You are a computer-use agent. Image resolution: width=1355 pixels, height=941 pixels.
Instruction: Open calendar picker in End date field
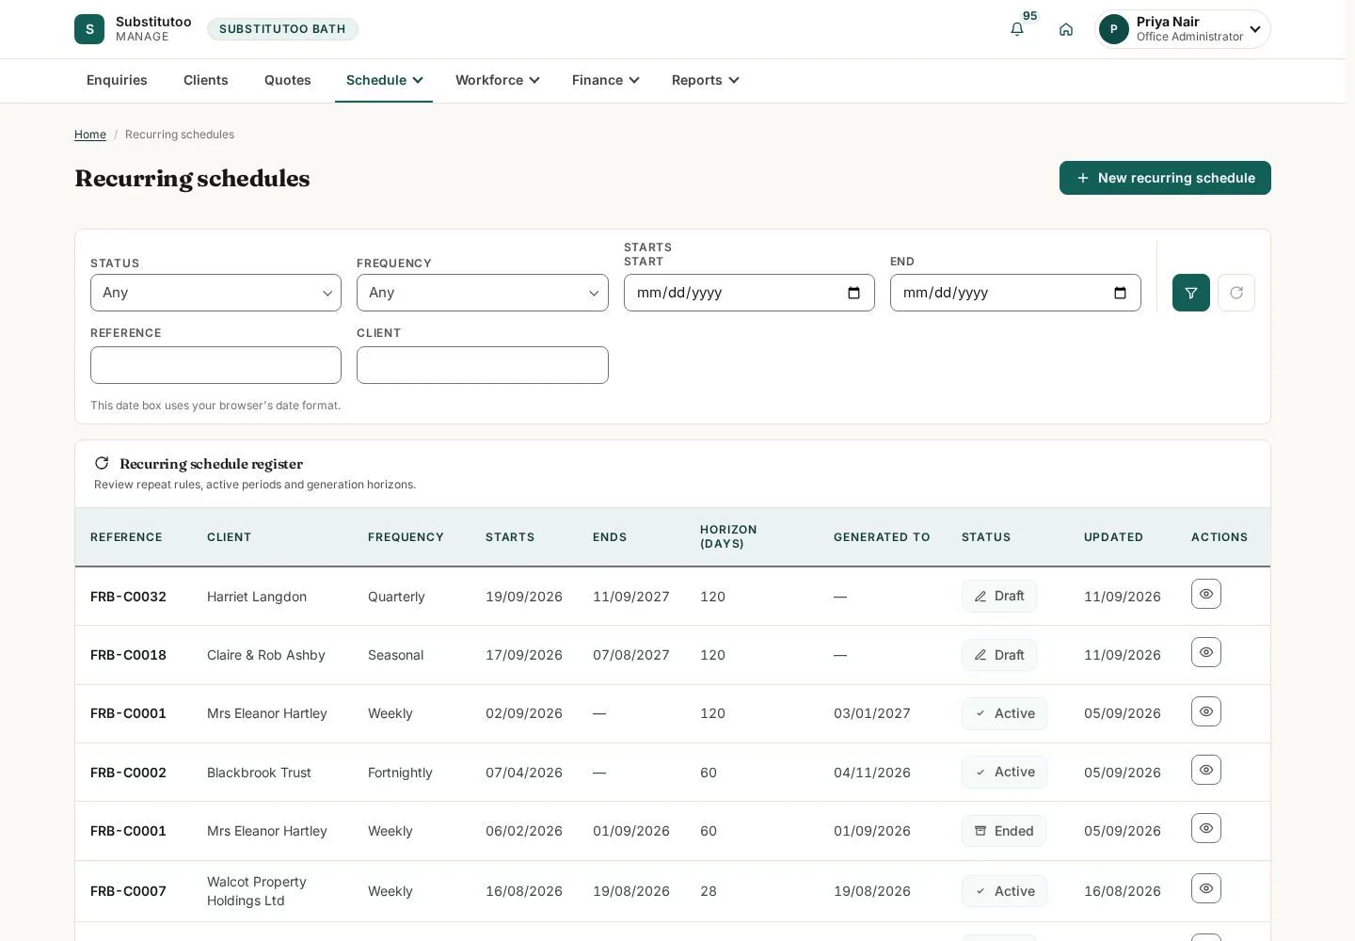coord(1120,293)
